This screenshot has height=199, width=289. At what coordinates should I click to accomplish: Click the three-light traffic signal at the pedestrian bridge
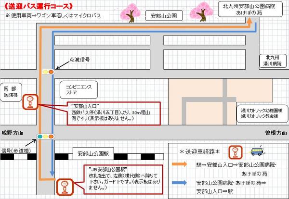click(x=46, y=137)
